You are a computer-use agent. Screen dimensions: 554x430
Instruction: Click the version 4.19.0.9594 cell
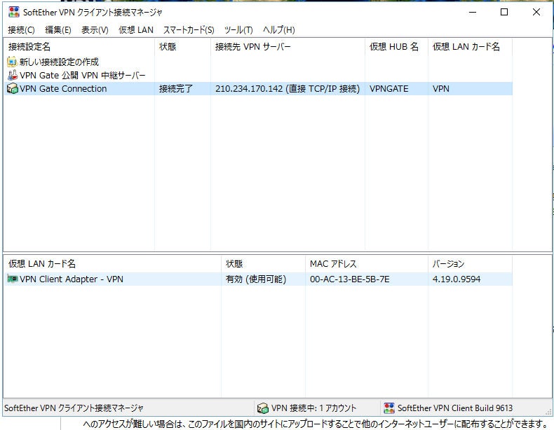pyautogui.click(x=456, y=279)
